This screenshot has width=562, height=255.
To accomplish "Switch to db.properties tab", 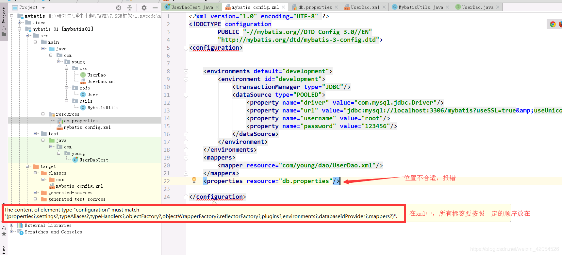I will 315,7.
